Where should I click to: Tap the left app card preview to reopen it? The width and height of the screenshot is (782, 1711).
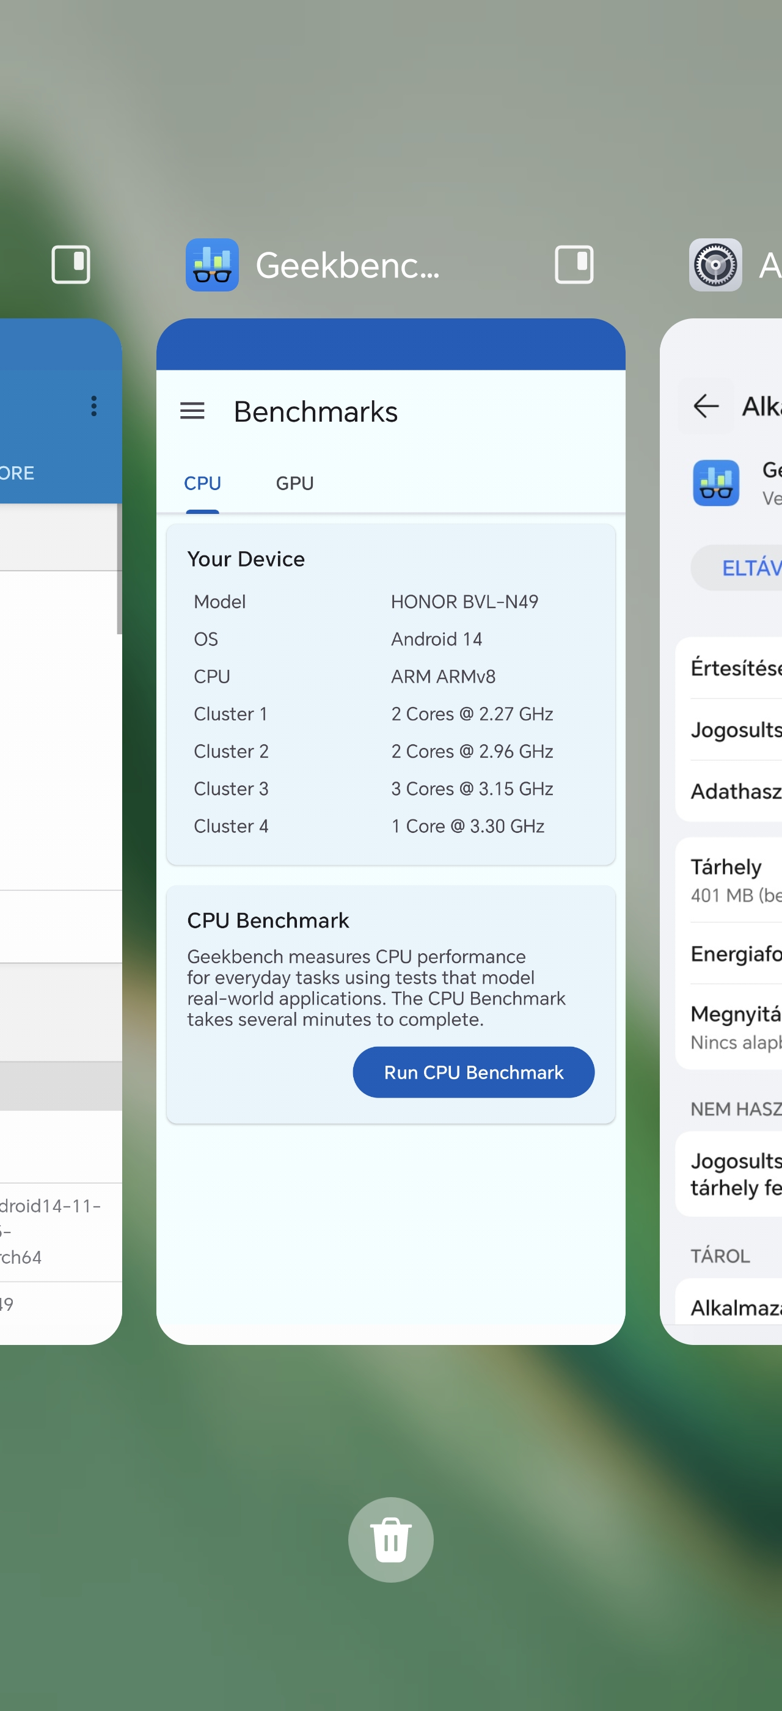coord(60,830)
